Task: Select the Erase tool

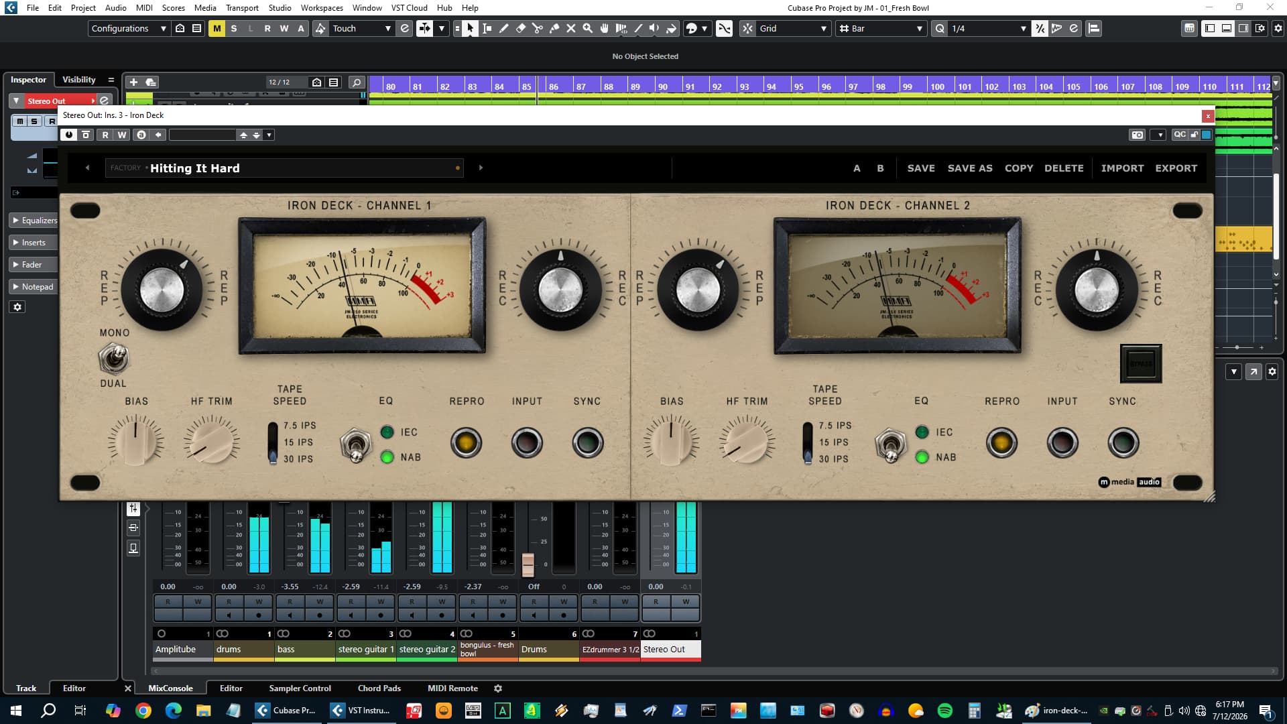Action: 520,28
